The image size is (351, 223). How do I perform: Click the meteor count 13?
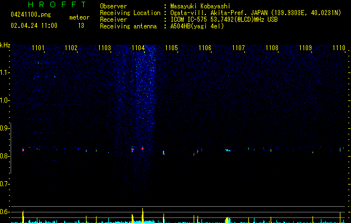tap(81, 26)
